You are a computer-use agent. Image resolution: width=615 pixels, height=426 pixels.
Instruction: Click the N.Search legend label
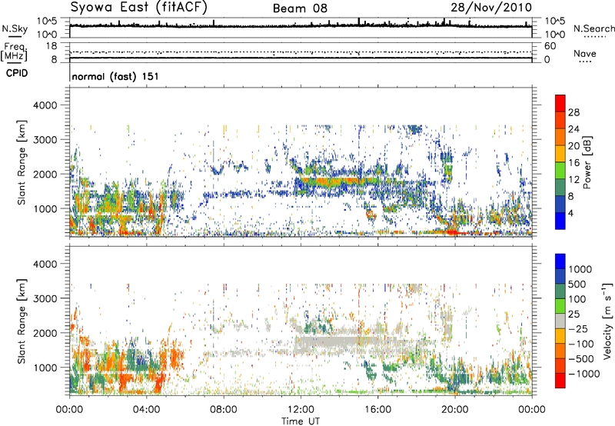[593, 28]
